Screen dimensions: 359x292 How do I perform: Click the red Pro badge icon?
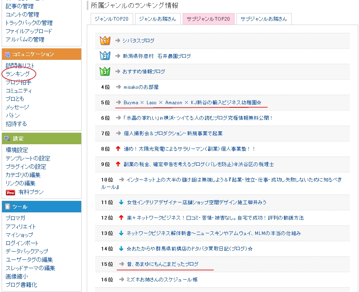10,192
